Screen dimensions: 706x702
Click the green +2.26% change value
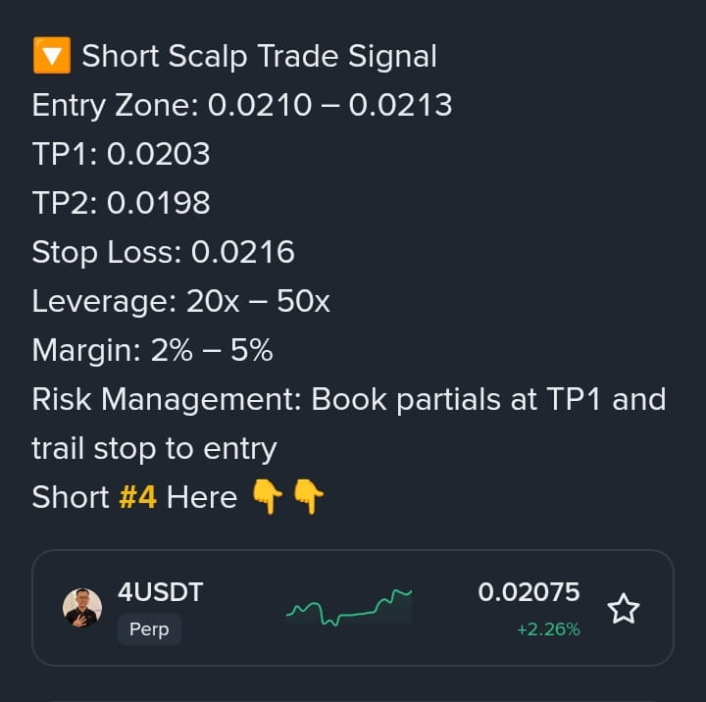[548, 629]
